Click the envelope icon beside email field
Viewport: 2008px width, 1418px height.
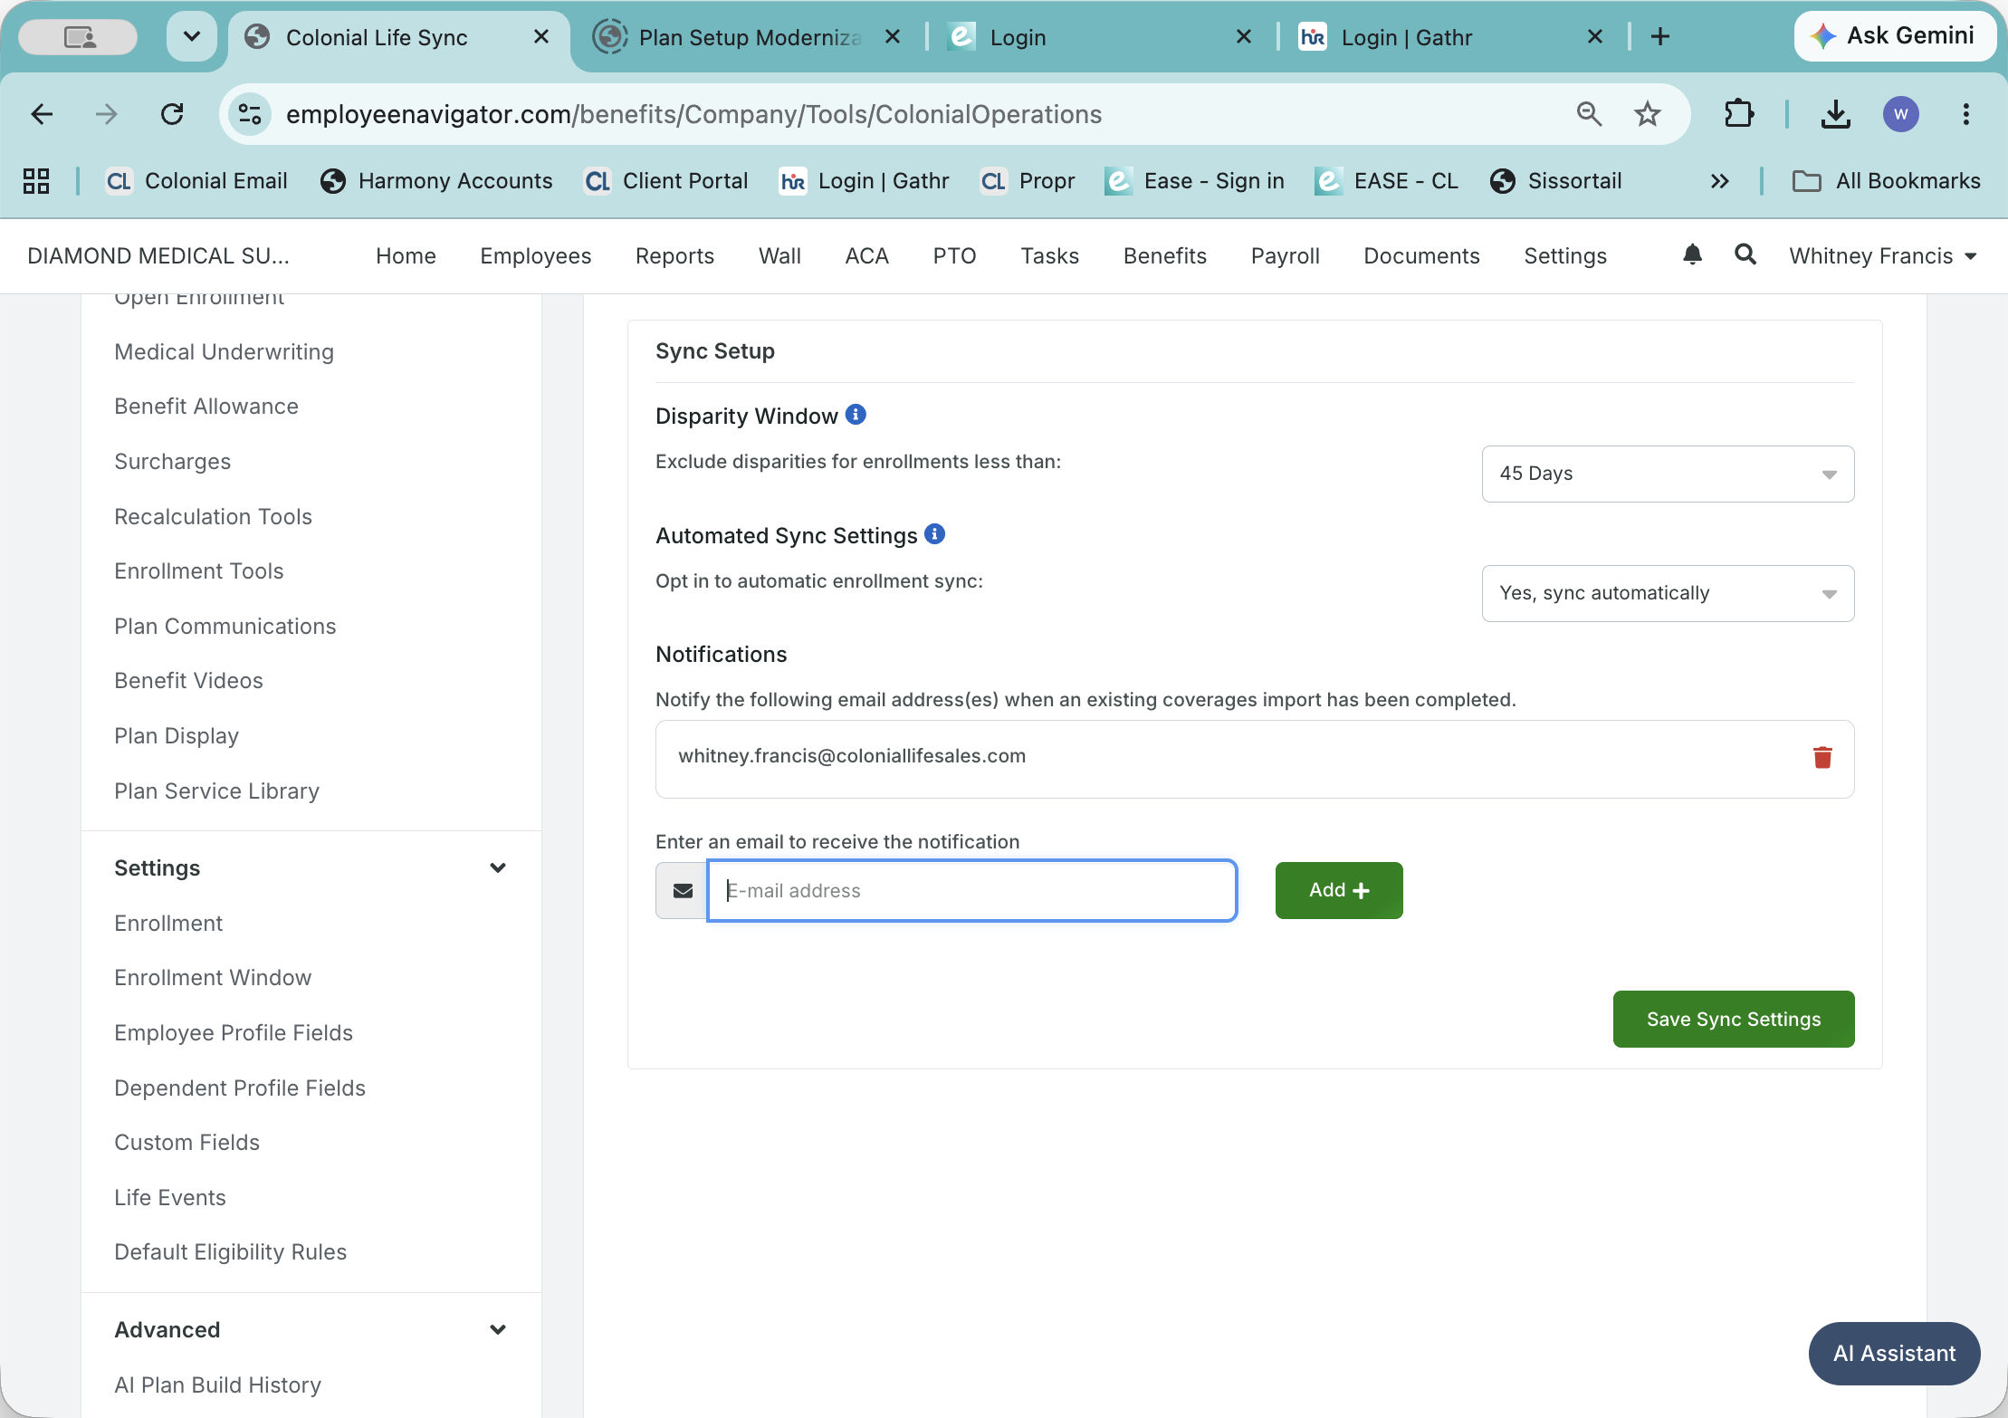click(x=683, y=891)
